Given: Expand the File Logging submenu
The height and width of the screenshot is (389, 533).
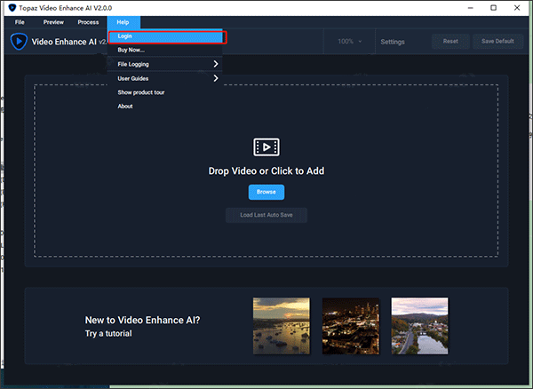Looking at the screenshot, I should [x=165, y=64].
